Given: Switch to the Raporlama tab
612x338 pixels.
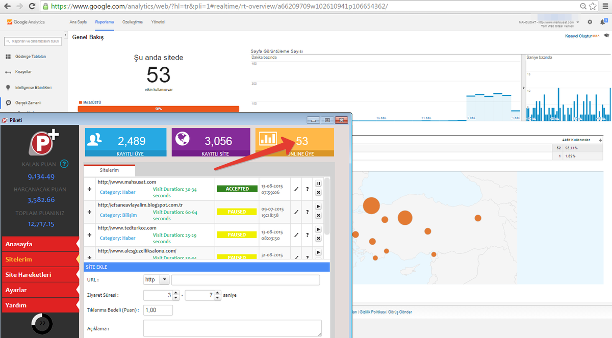Looking at the screenshot, I should tap(104, 22).
